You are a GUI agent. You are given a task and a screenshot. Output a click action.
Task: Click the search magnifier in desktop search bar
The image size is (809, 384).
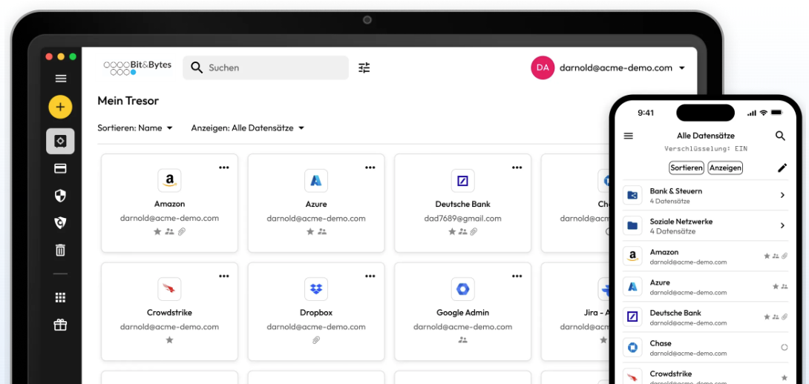(197, 67)
